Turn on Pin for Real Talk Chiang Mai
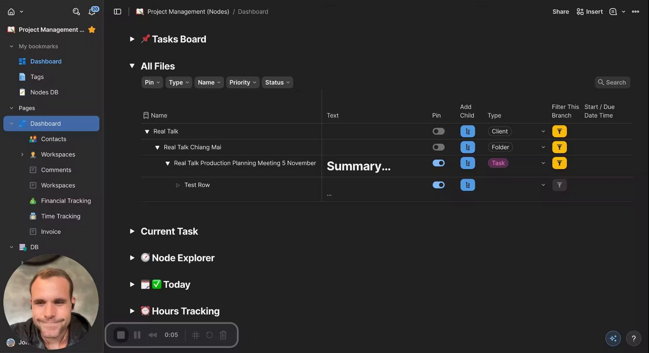 point(438,147)
